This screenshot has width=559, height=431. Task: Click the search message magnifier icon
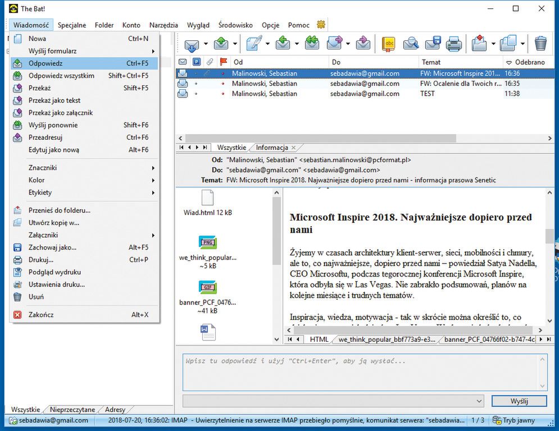(411, 43)
